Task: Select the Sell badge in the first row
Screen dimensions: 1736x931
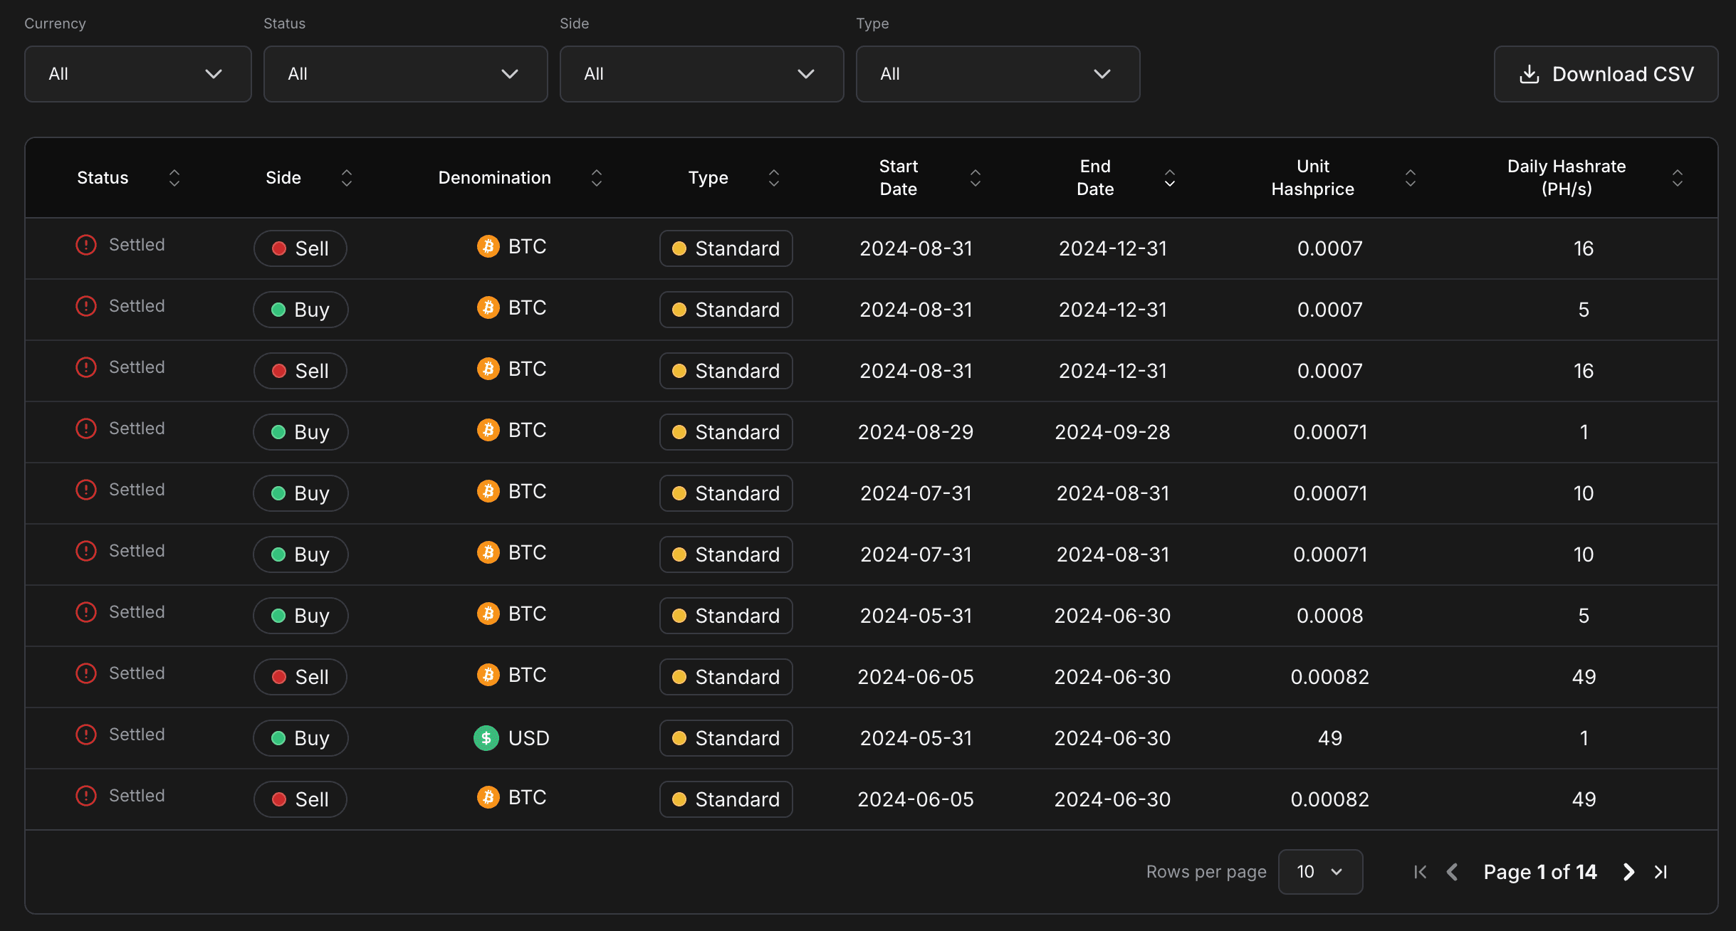Action: [300, 248]
